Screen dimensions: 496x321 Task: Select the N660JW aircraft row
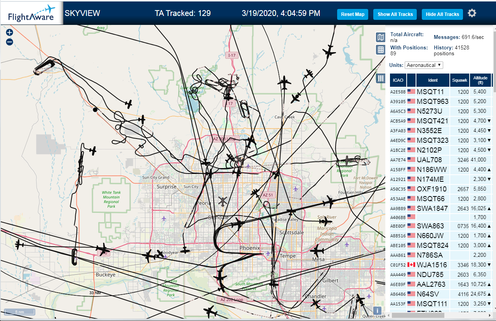click(x=441, y=236)
